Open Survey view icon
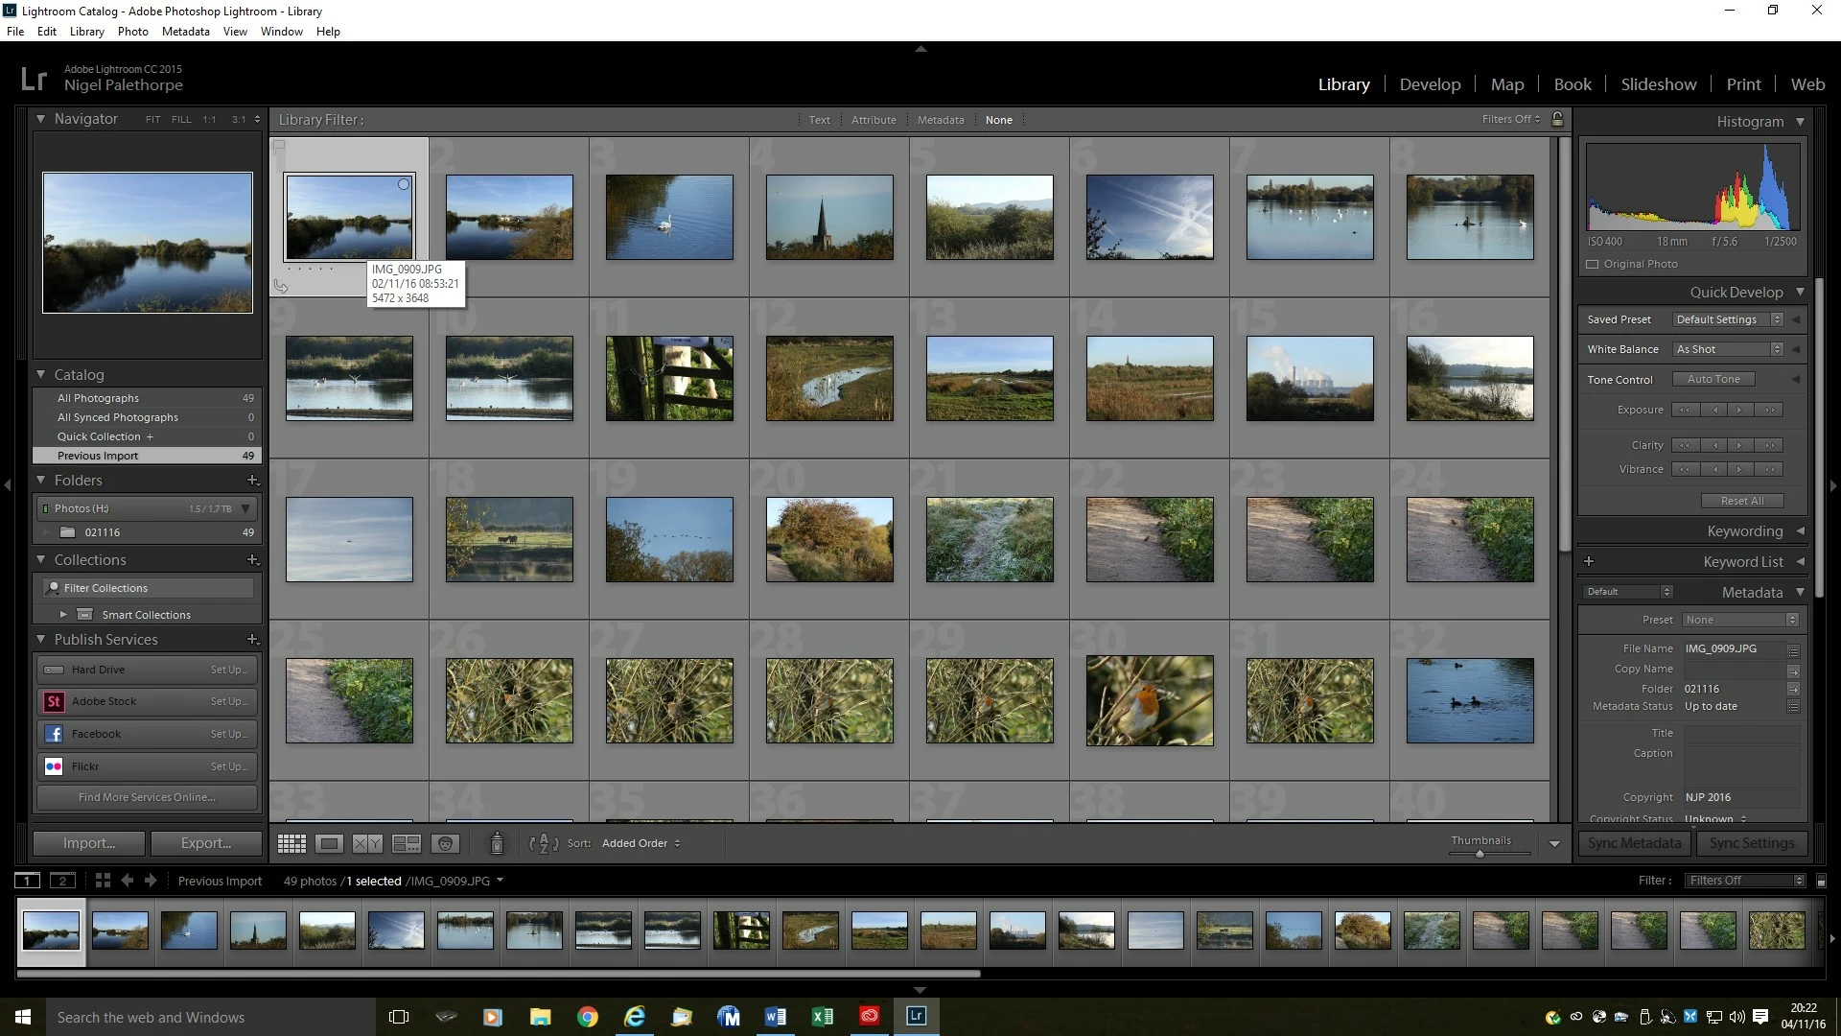1841x1036 pixels. coord(407,844)
